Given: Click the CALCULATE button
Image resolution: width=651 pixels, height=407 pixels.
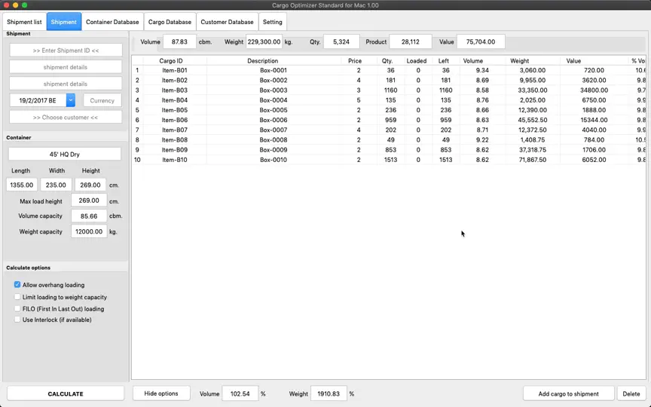Looking at the screenshot, I should (x=66, y=393).
